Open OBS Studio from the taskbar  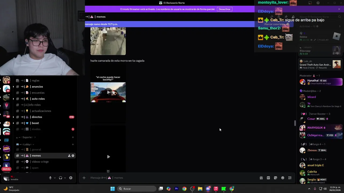tap(192, 189)
